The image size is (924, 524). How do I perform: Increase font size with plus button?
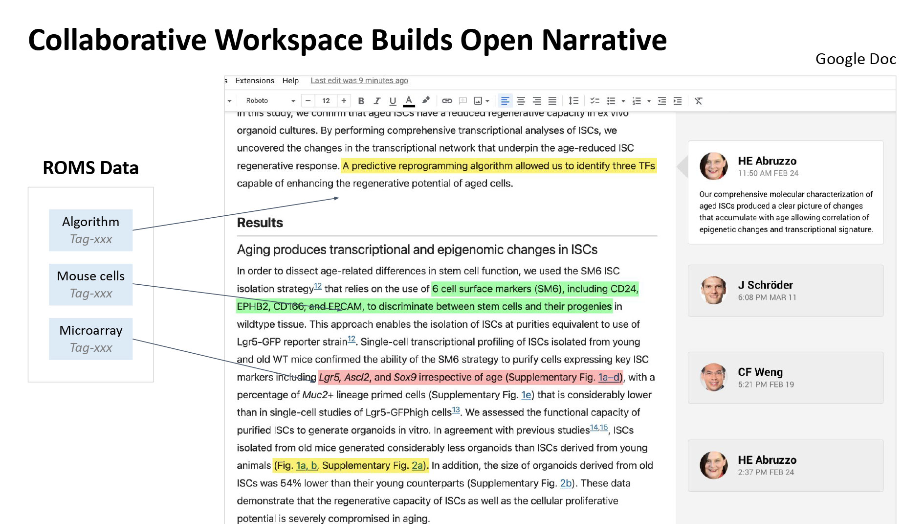coord(344,101)
